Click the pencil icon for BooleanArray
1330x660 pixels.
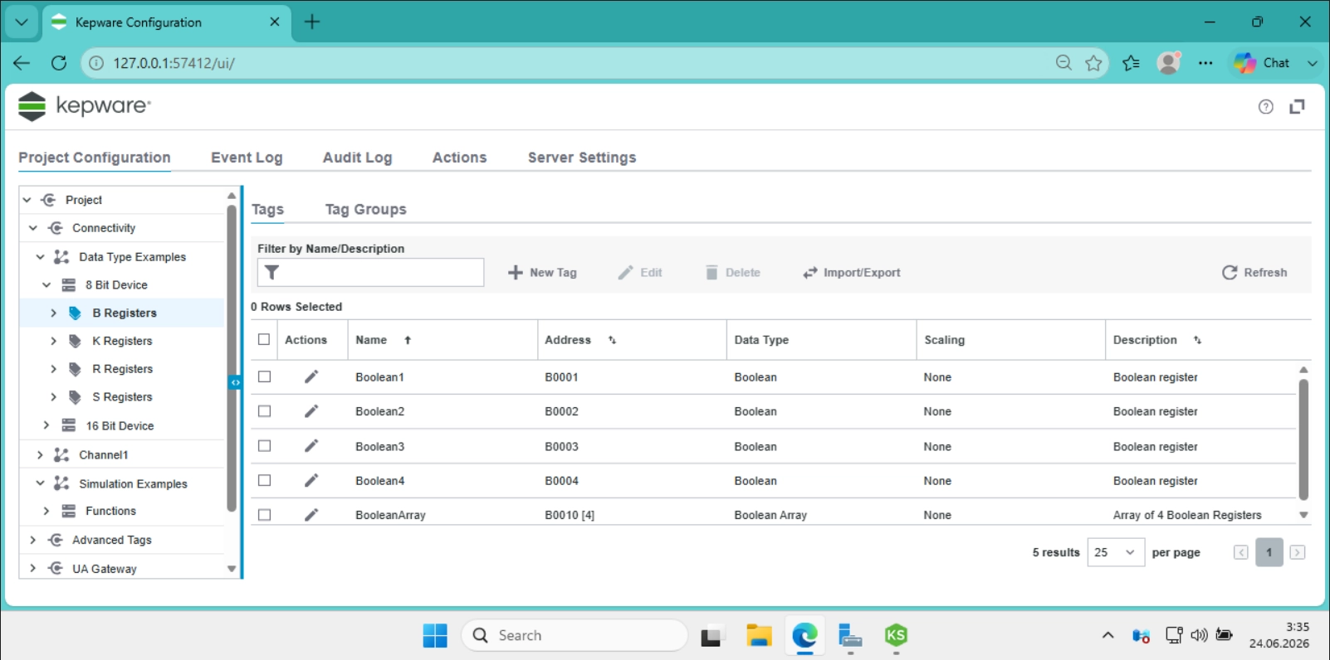311,515
